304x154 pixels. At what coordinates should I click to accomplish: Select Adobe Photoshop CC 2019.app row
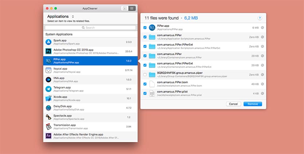(x=90, y=51)
